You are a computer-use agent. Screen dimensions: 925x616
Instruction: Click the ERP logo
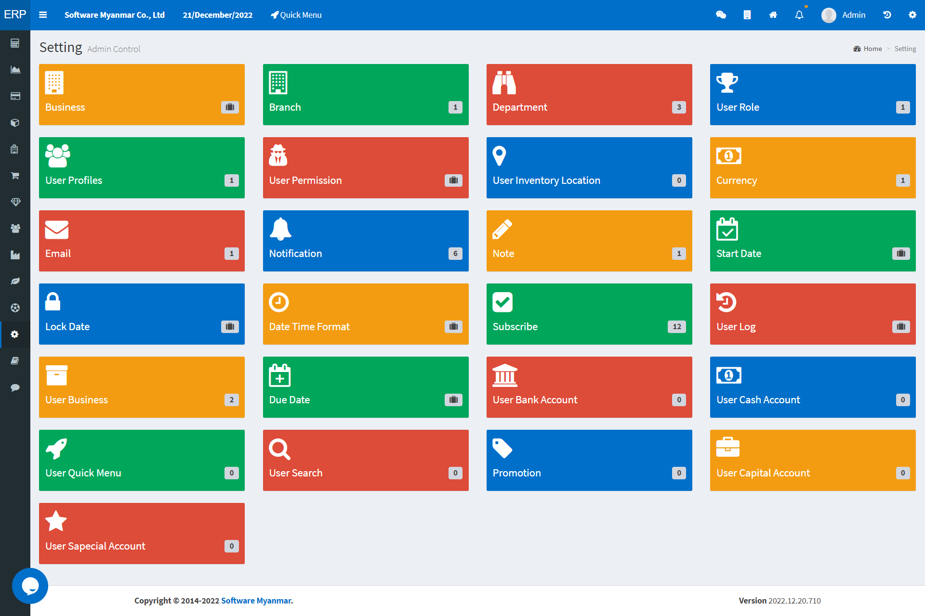point(15,15)
